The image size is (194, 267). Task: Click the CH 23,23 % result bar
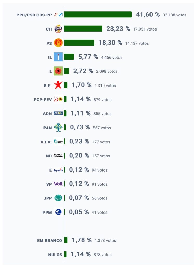click(x=83, y=29)
